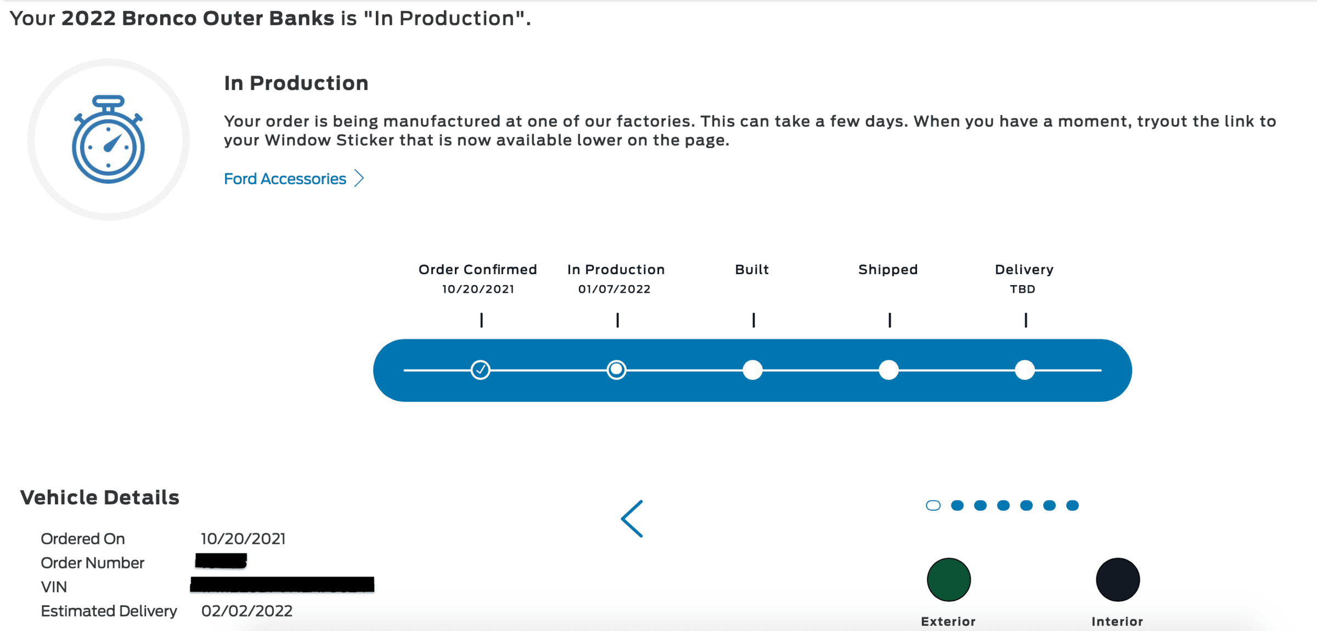Select the third carousel indicator dot
1317x631 pixels.
click(981, 505)
